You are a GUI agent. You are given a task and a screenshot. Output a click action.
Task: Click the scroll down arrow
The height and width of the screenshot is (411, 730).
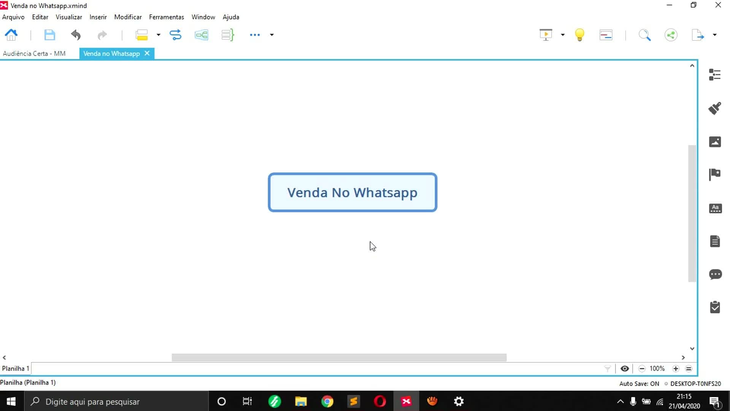coord(692,349)
